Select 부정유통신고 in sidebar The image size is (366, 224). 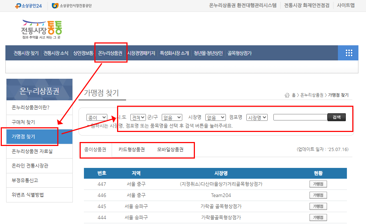pos(40,180)
